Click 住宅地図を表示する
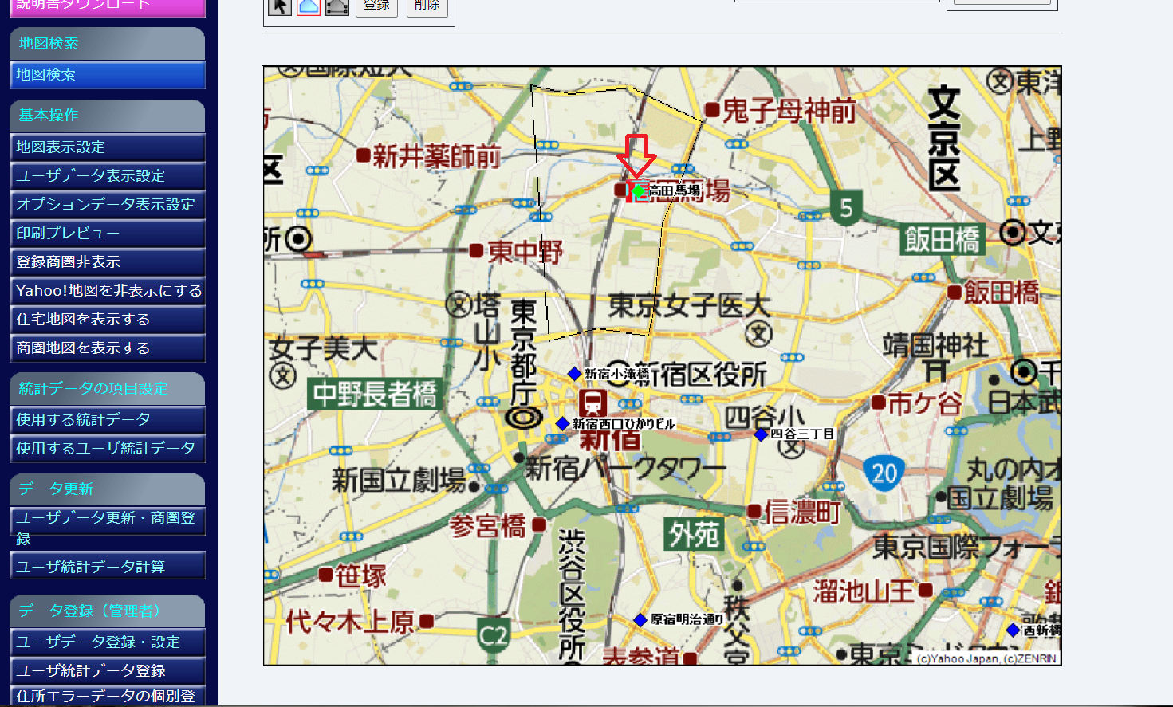The image size is (1173, 707). tap(108, 320)
